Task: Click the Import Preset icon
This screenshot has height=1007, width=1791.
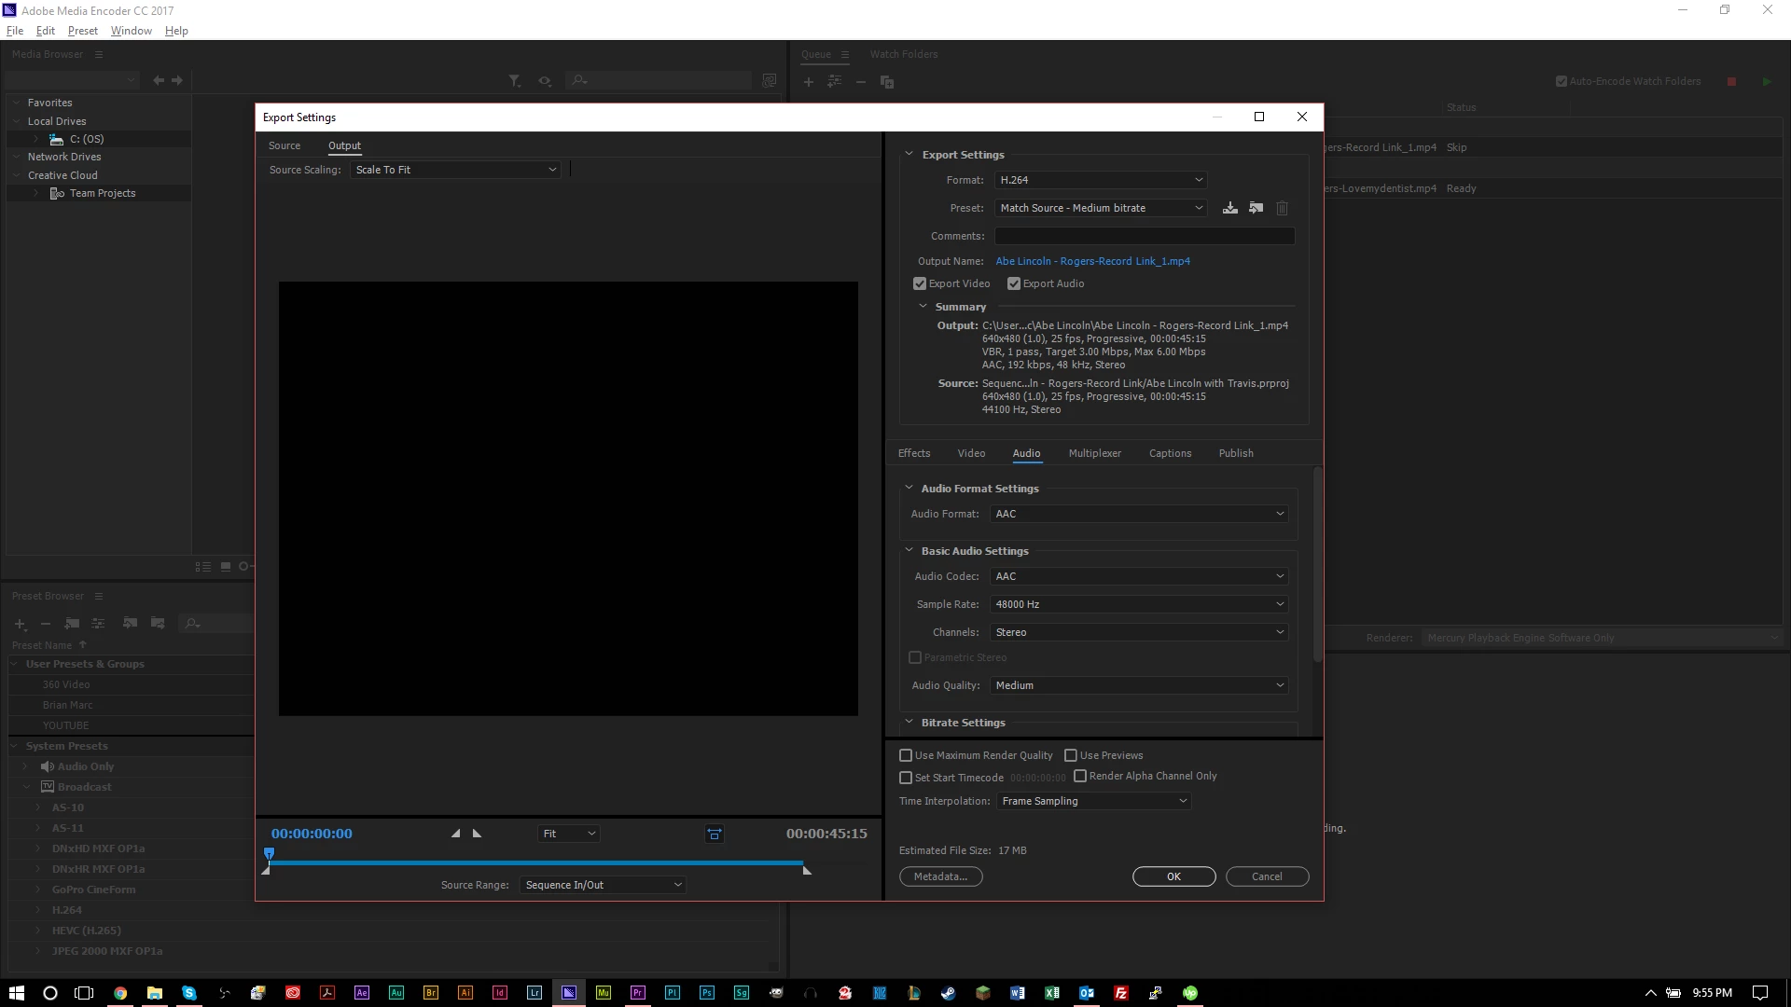Action: click(1256, 208)
